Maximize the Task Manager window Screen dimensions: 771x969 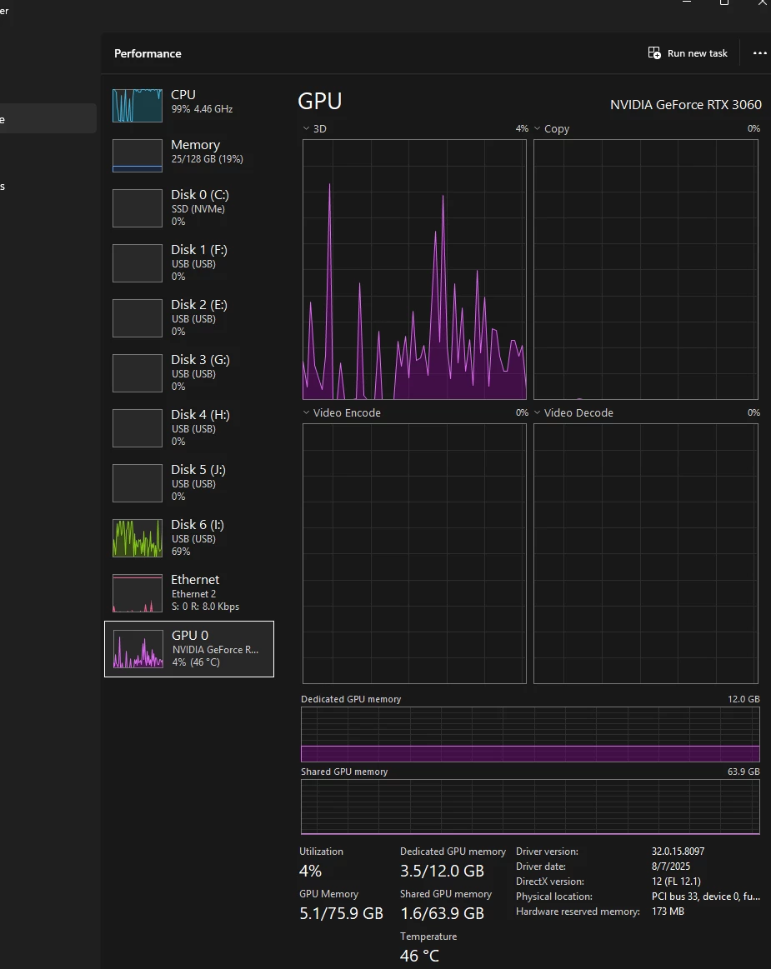tap(724, 2)
